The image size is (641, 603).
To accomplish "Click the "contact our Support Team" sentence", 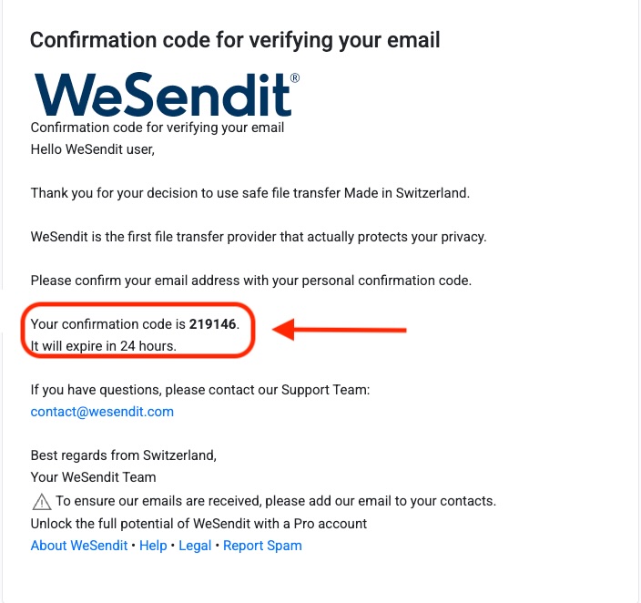I will 200,390.
